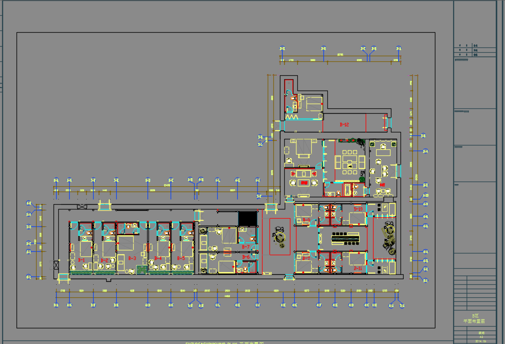Select the B-3 room label
Screen dimensions: 505x344
(x=132, y=258)
